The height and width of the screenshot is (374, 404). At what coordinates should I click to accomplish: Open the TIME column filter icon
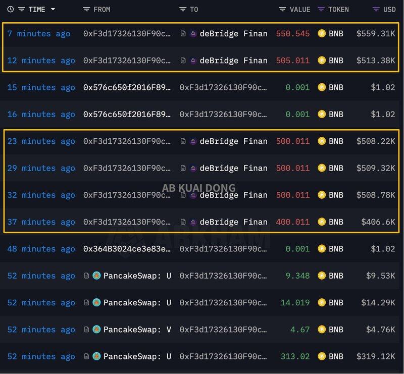[21, 9]
